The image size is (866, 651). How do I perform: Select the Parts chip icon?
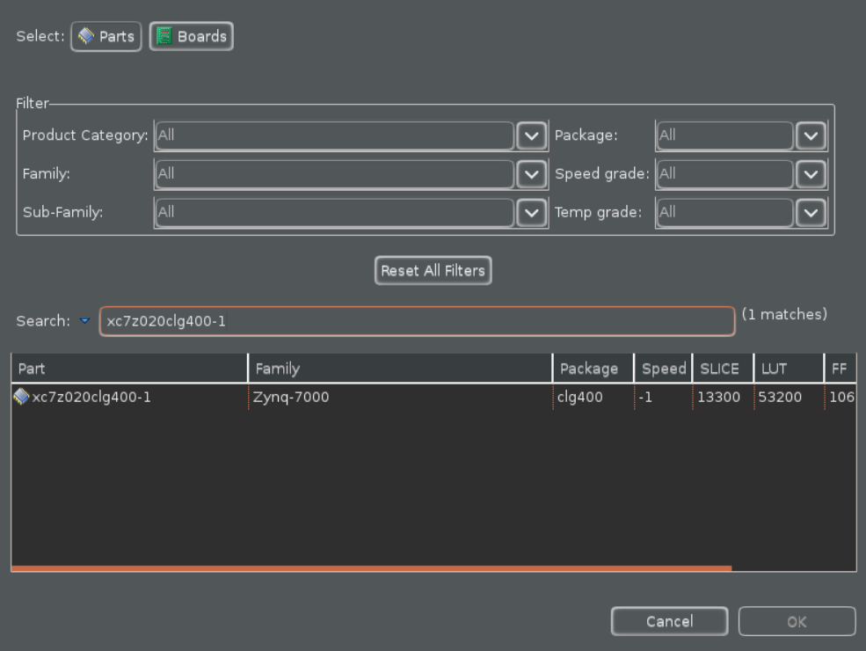coord(87,36)
